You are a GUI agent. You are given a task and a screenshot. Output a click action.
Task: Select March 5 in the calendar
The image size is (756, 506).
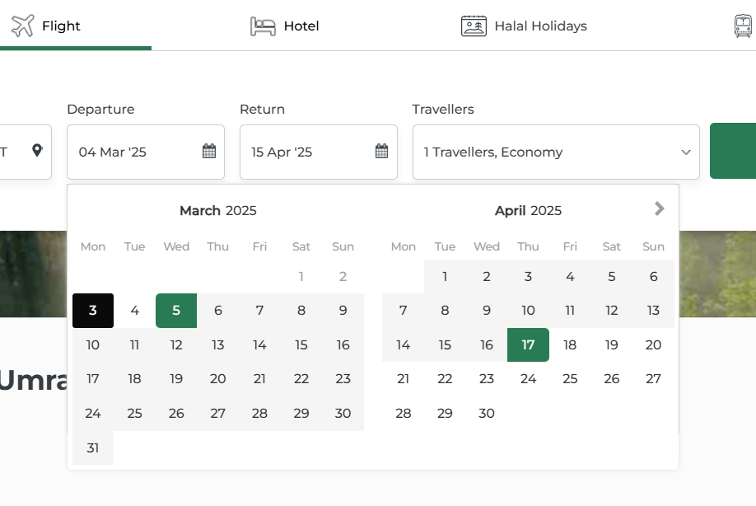click(x=176, y=311)
